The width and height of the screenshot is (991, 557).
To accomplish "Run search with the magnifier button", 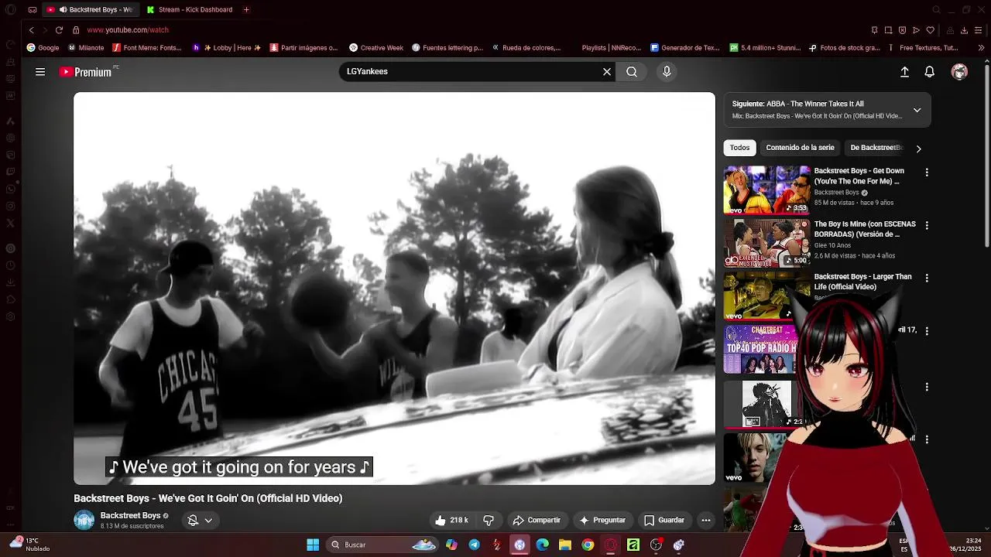I will point(632,72).
